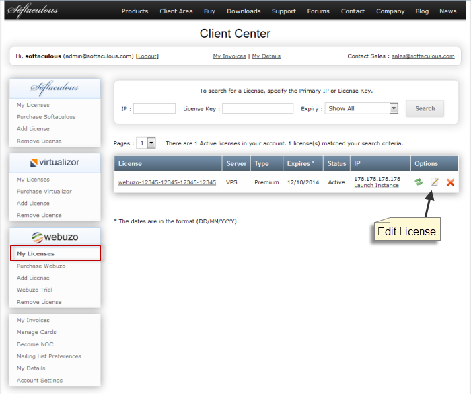Click Add License under Virtualizor

(x=33, y=204)
